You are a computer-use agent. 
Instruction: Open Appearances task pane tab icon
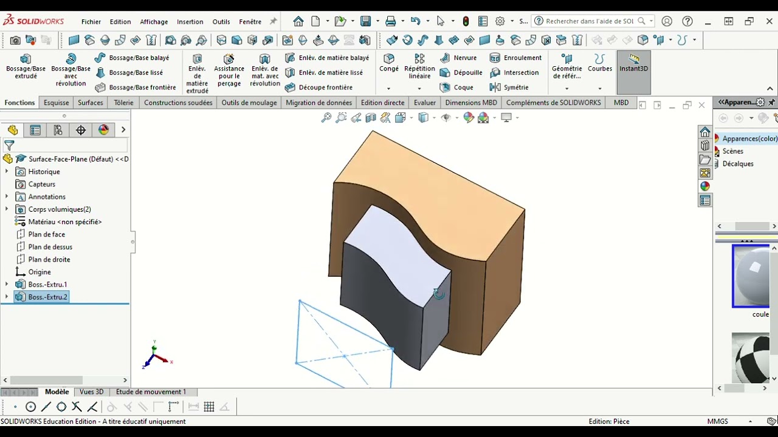point(705,186)
